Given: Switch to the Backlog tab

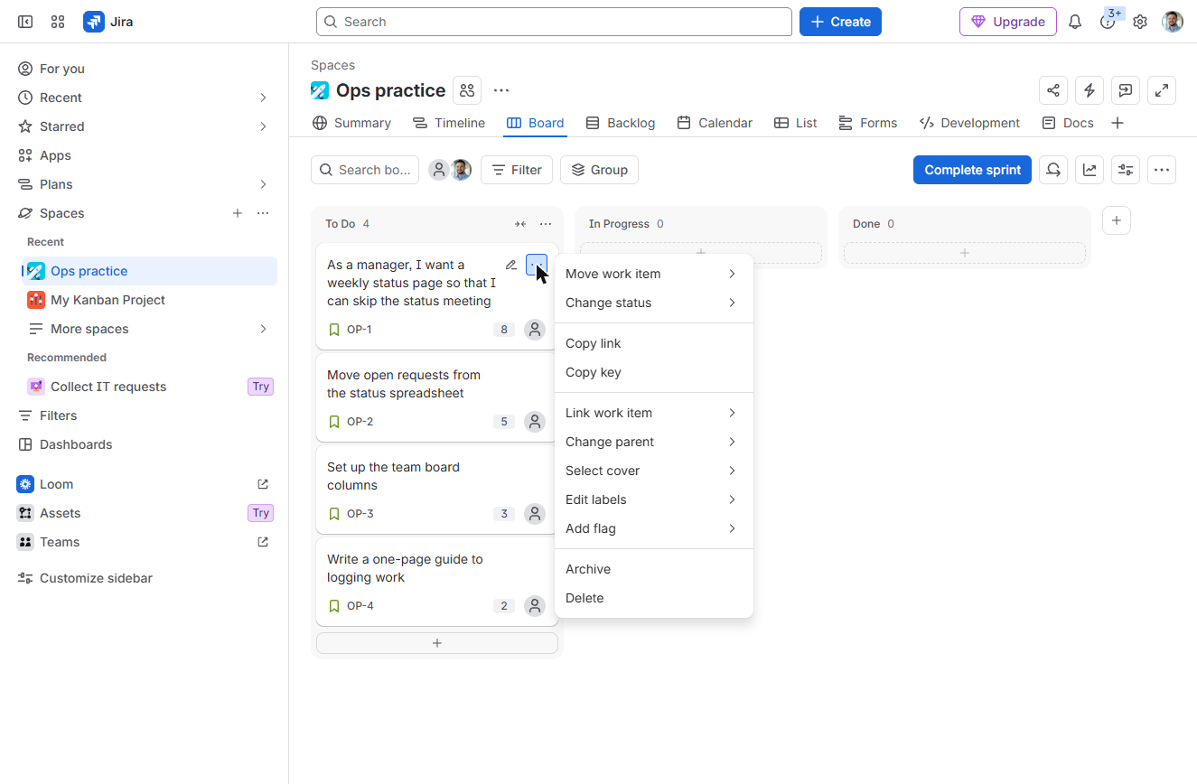Looking at the screenshot, I should [x=621, y=123].
